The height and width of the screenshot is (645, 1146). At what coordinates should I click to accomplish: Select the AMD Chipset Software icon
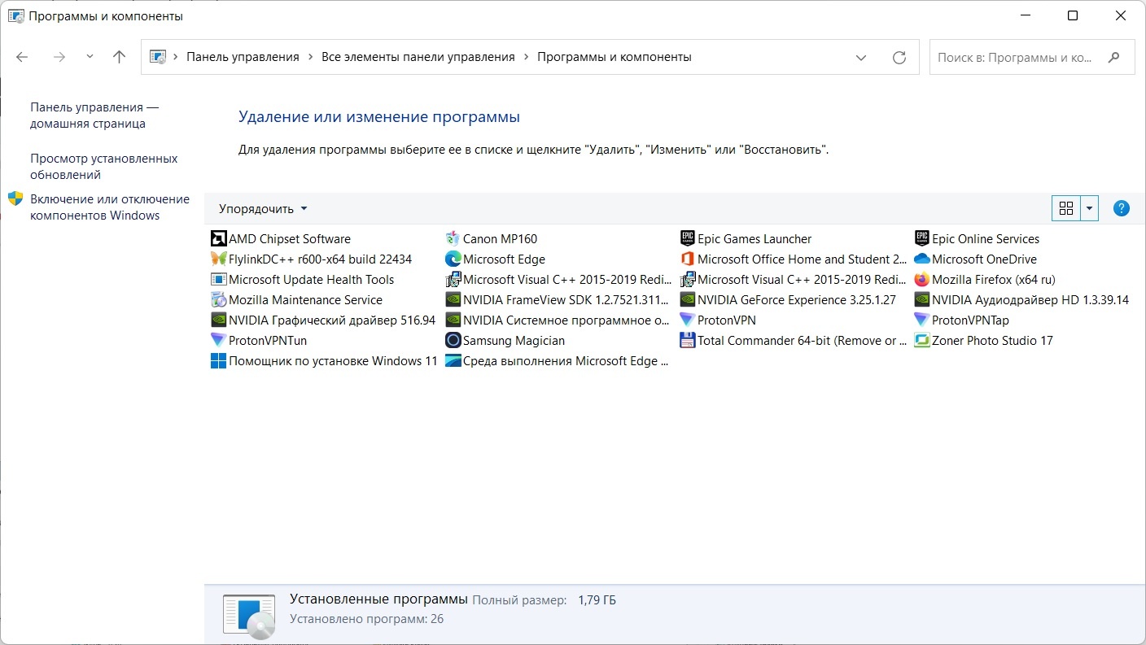218,239
